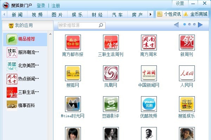Open the 南方都市报 app icon

click(73, 42)
